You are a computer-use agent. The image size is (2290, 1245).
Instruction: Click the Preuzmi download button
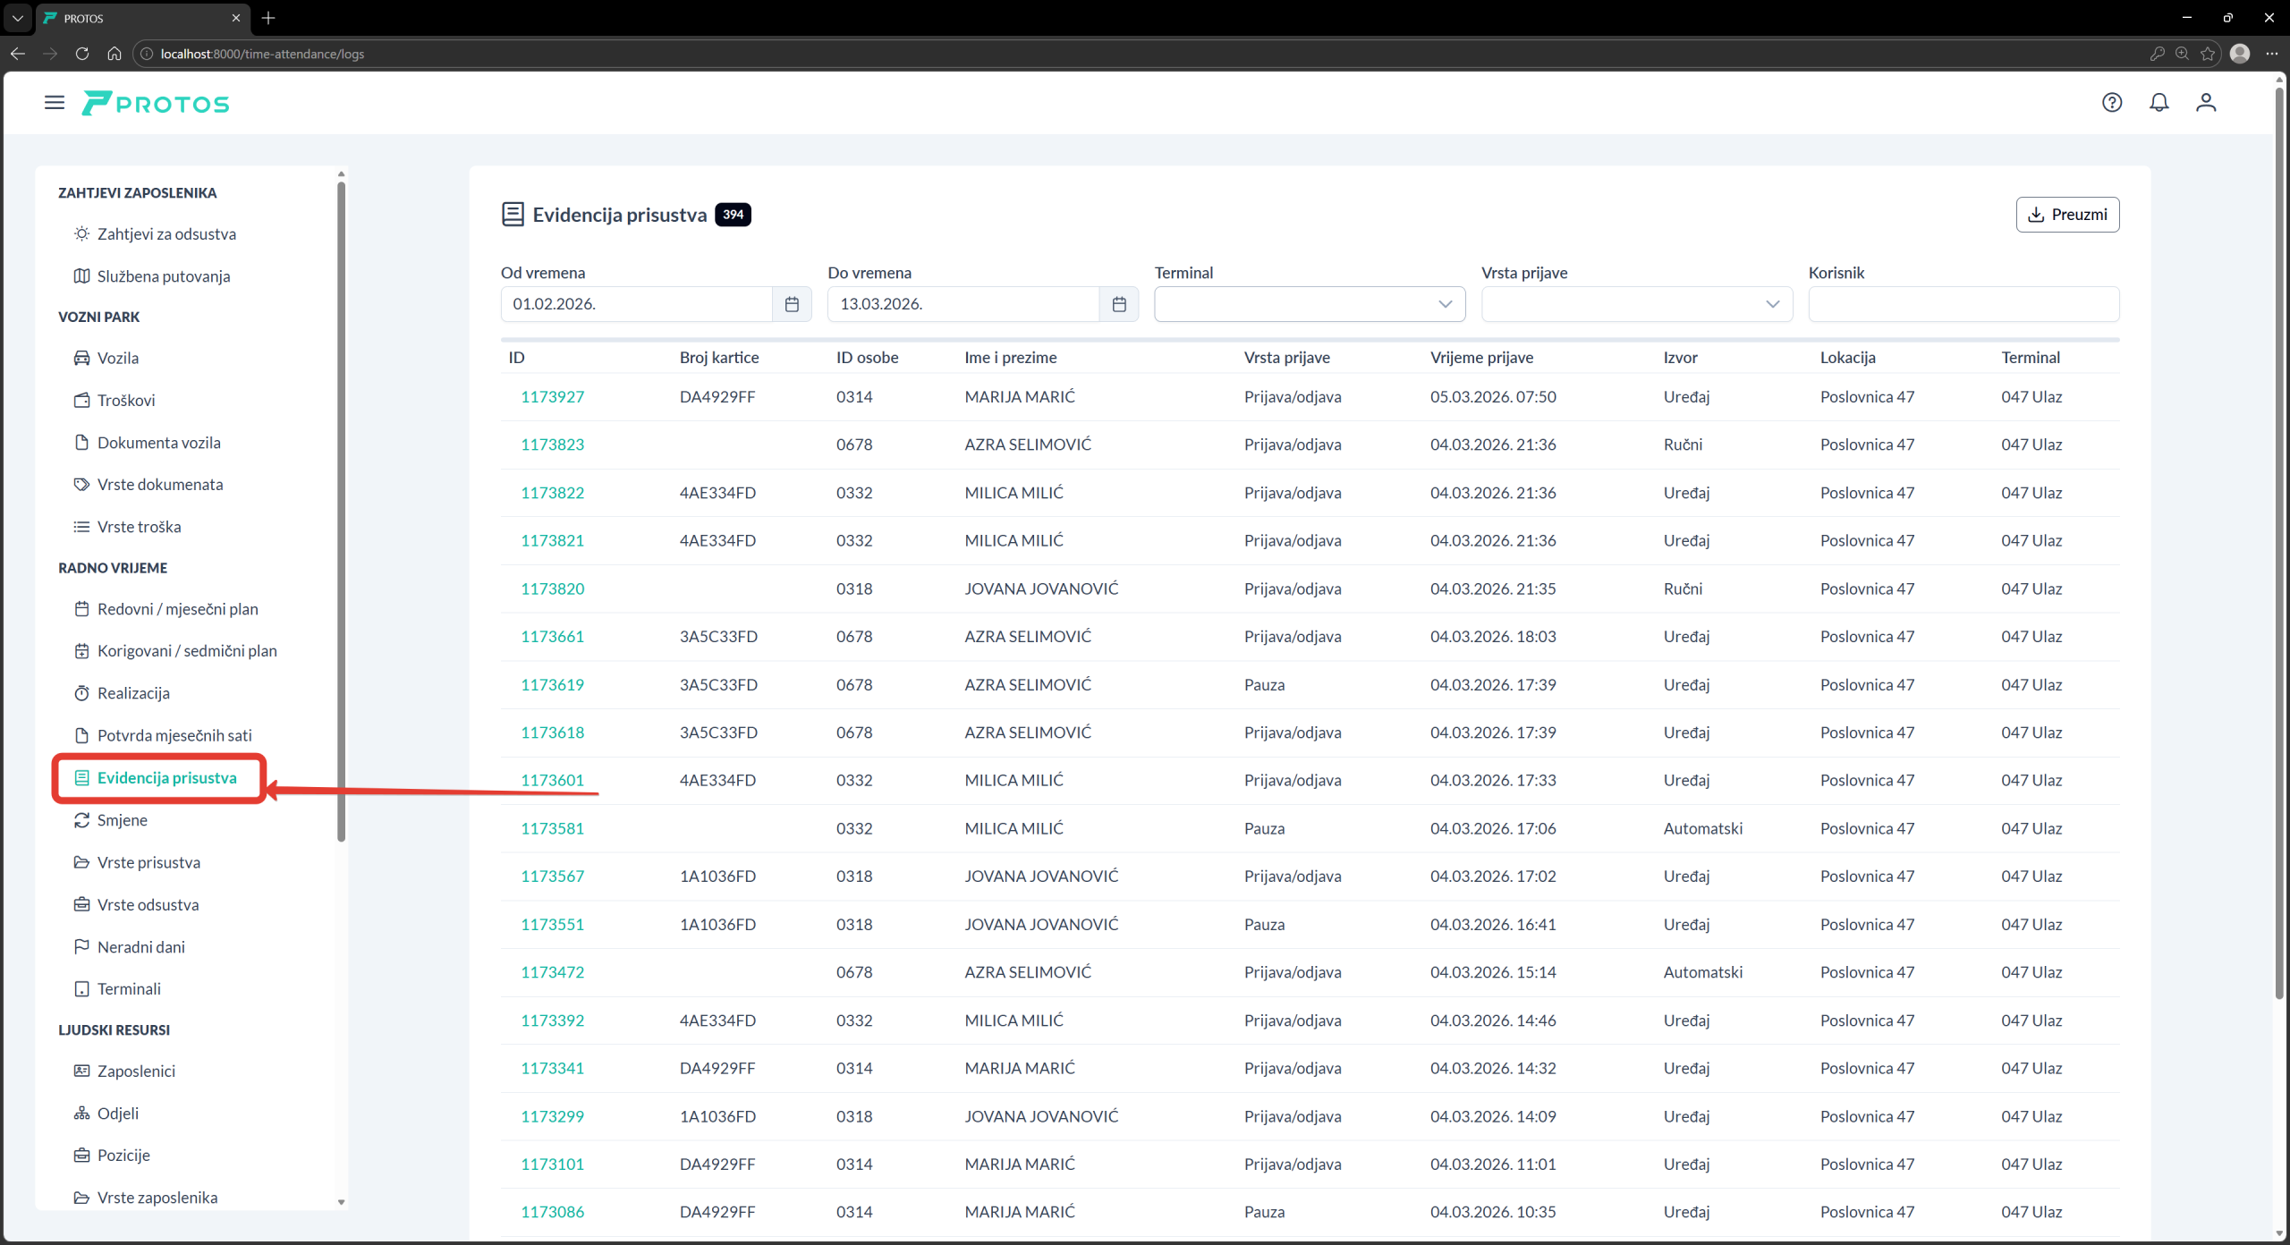point(2066,215)
